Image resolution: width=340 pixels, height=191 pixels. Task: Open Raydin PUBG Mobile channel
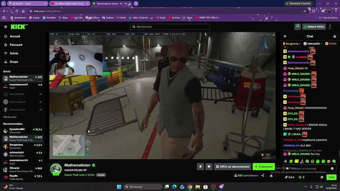pyautogui.click(x=22, y=177)
